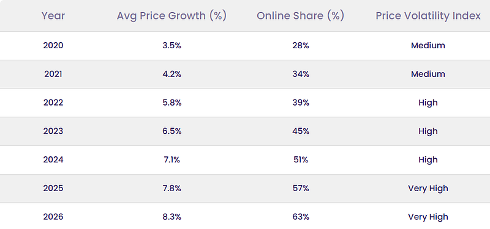Click the 5.8% price growth cell
The height and width of the screenshot is (229, 490).
(x=172, y=103)
